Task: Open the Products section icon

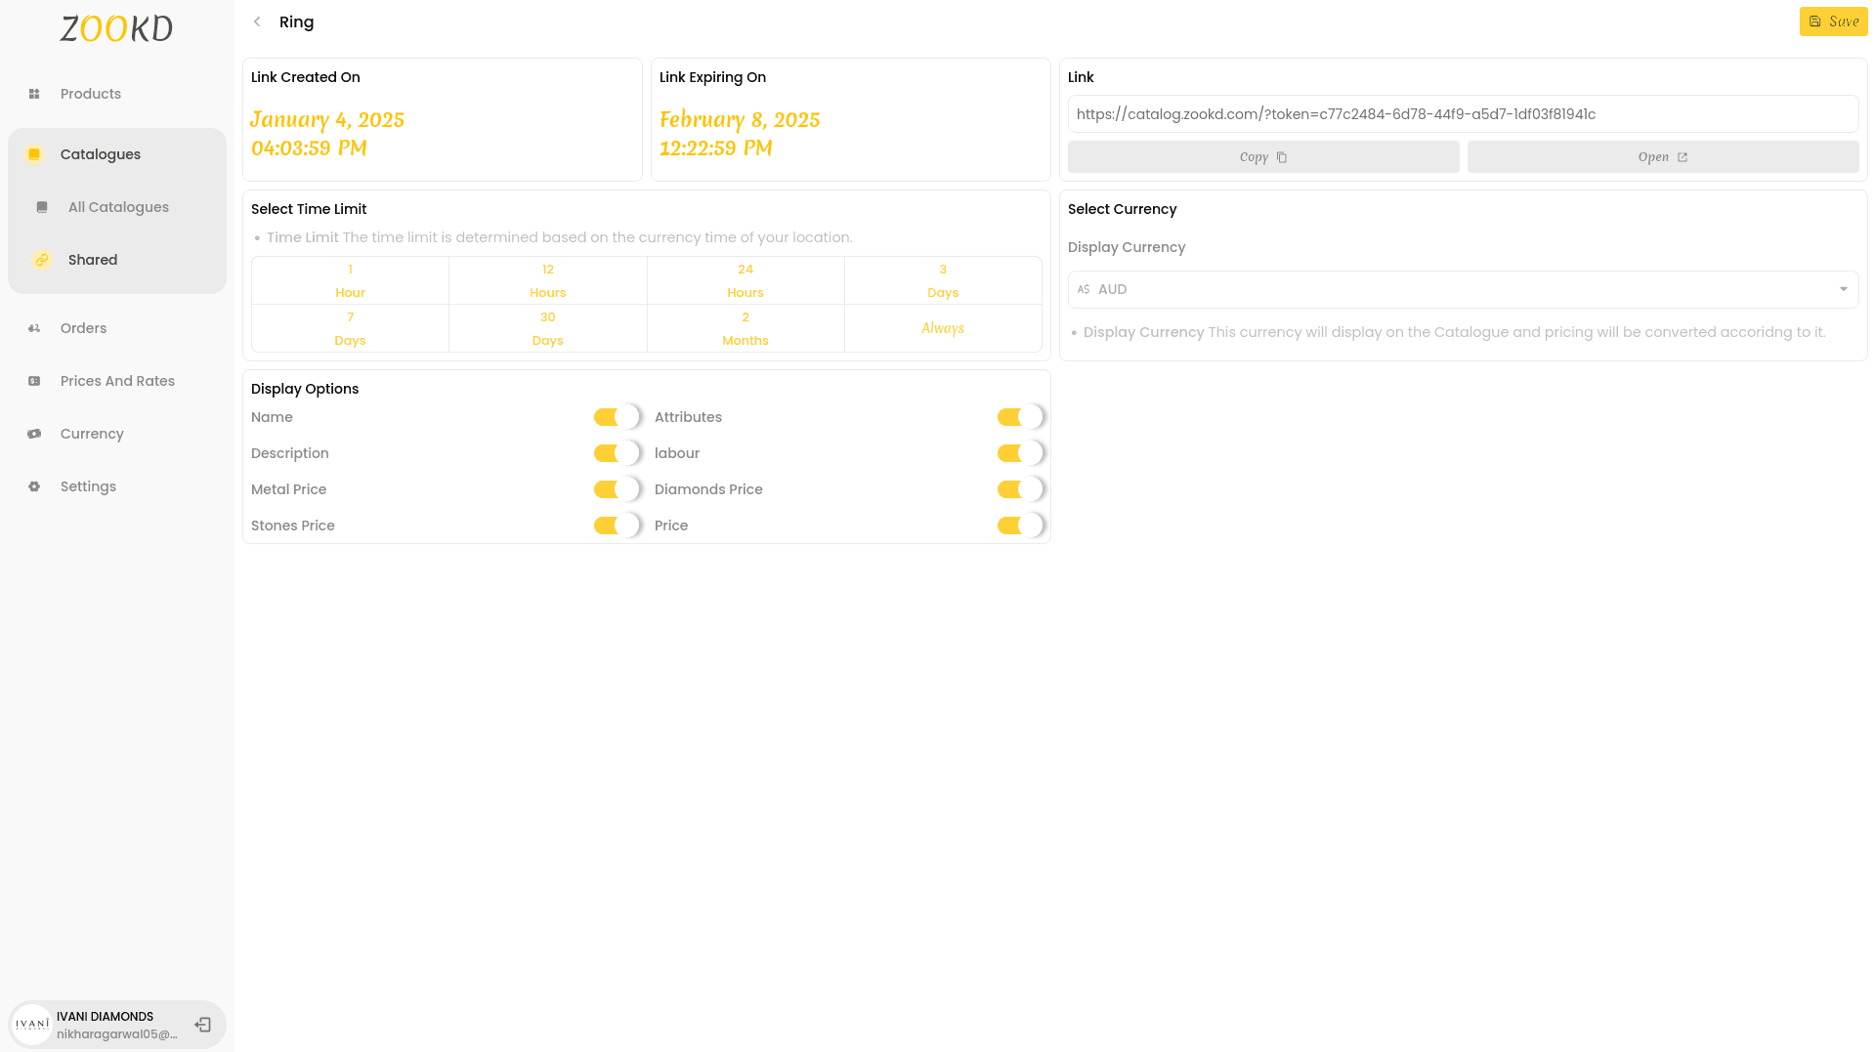Action: click(35, 94)
